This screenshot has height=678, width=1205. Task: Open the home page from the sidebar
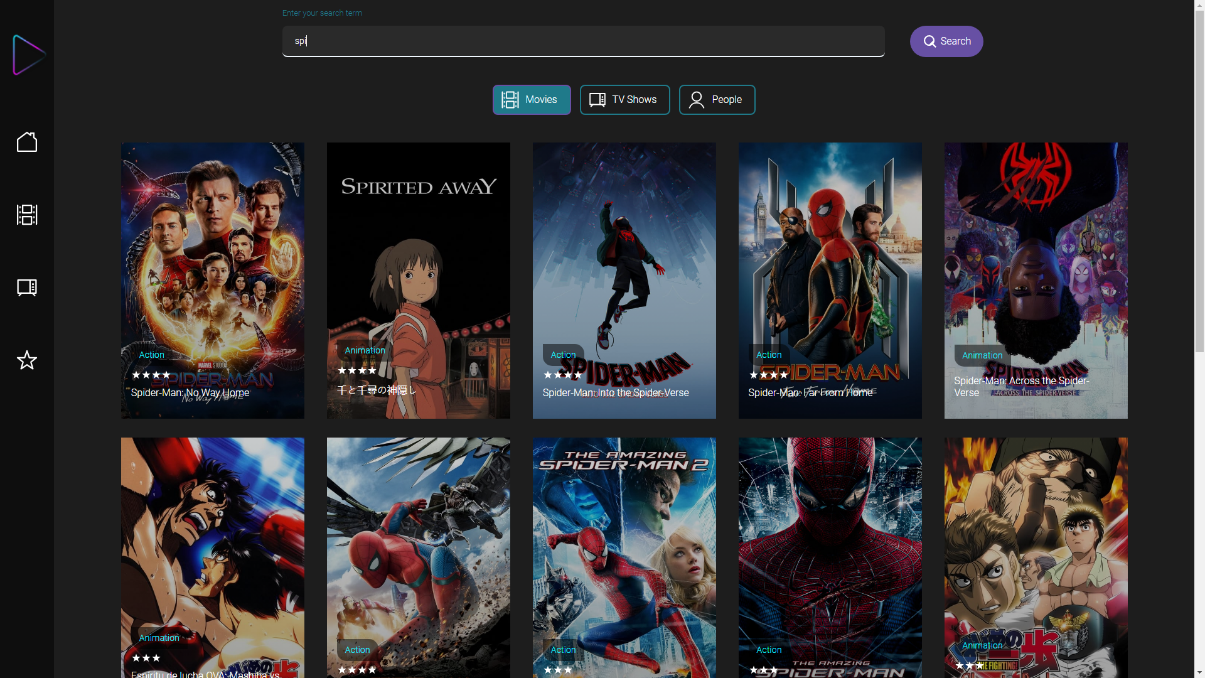[26, 142]
